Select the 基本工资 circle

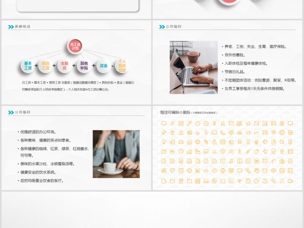coord(27,65)
